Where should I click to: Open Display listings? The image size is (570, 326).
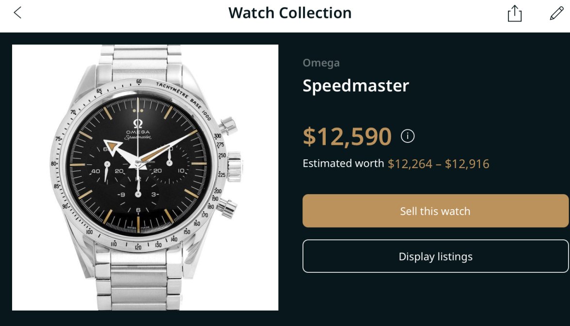pos(435,256)
